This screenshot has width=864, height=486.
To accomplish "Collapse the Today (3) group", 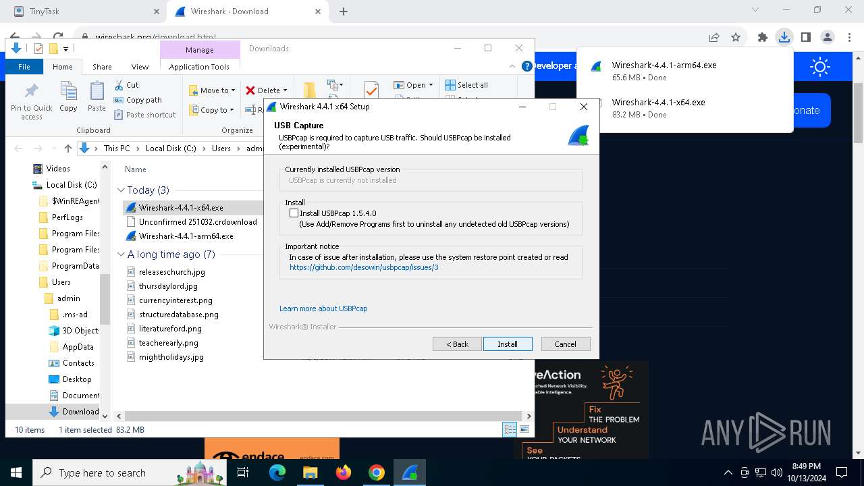I will pyautogui.click(x=121, y=190).
